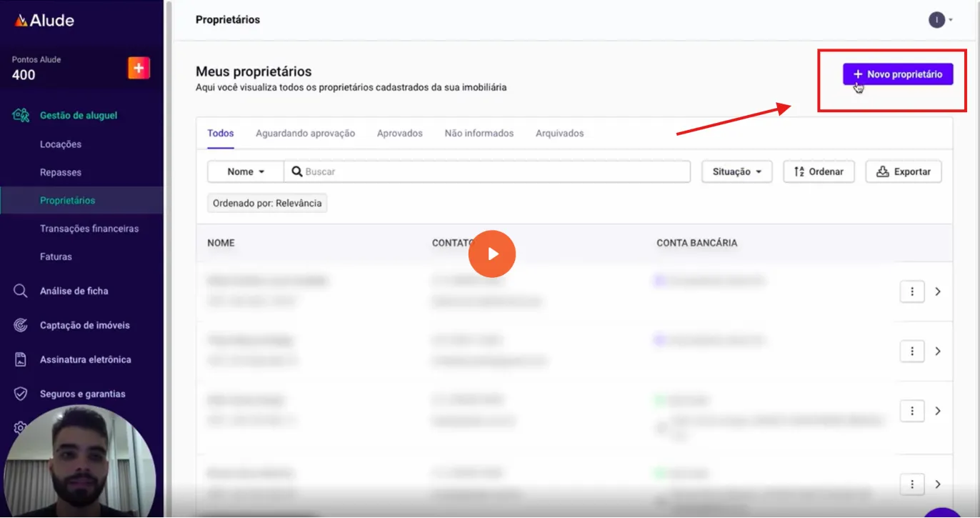The image size is (980, 518).
Task: Add points with the orange plus button
Action: [x=139, y=68]
